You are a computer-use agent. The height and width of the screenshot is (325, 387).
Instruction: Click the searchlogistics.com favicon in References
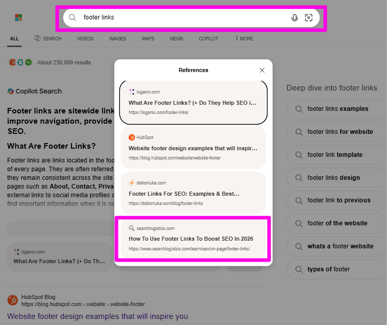coord(132,228)
